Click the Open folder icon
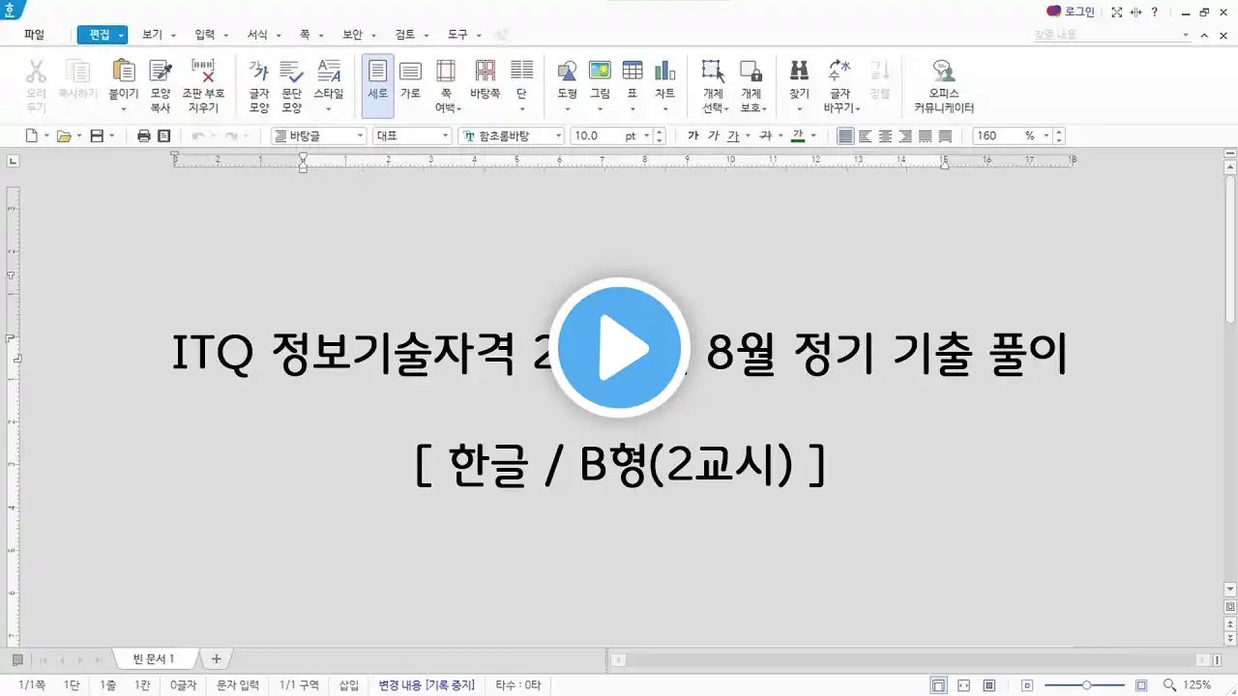 64,136
